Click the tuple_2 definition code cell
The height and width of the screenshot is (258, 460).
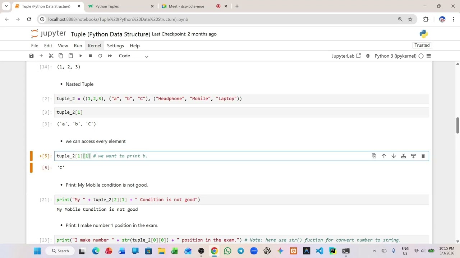[241, 99]
